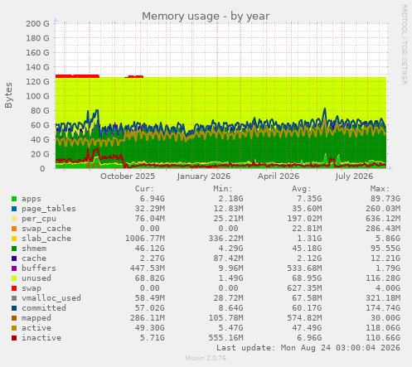Click the pale yellow per_cpu legend swatch

tap(14, 219)
